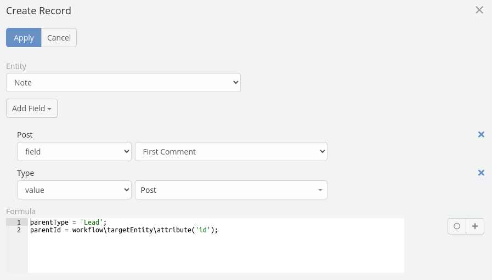Click the Apply button
The height and width of the screenshot is (280, 492).
(24, 38)
